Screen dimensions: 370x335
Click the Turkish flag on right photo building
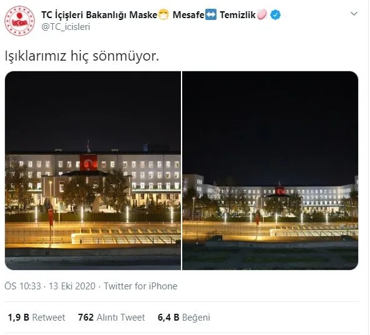[280, 191]
